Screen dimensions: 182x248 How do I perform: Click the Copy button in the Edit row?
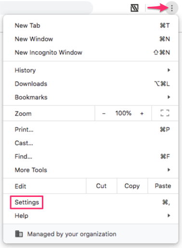132,186
